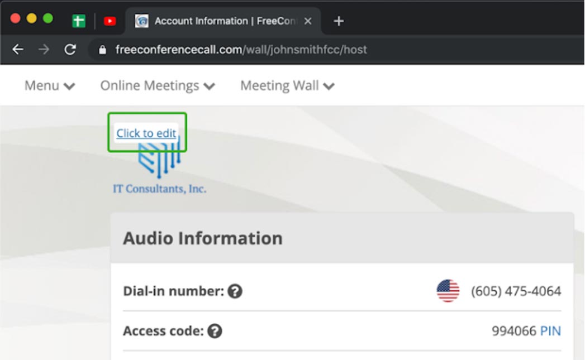Click the browser forward arrow
The image size is (585, 360).
point(44,50)
